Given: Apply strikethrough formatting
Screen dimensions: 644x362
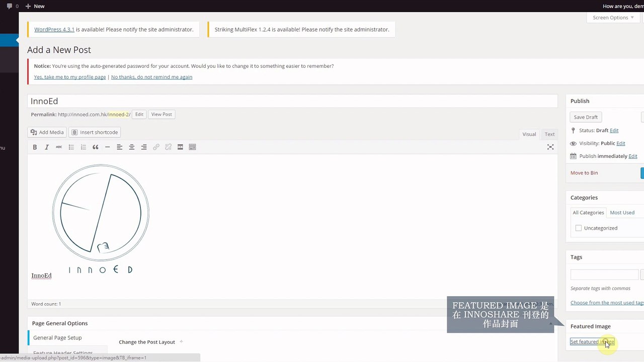Looking at the screenshot, I should [x=59, y=147].
